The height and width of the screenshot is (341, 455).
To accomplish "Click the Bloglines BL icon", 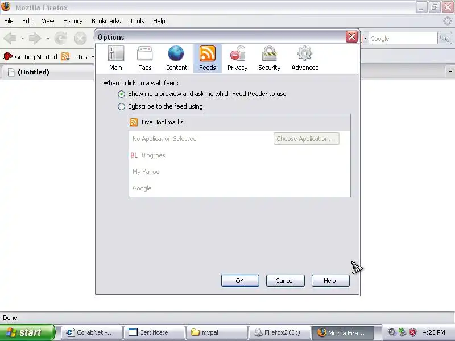I will [x=134, y=155].
